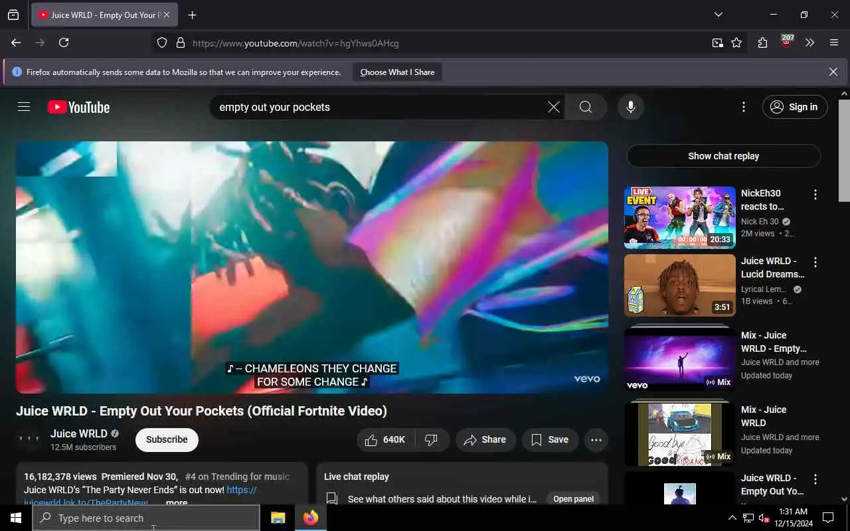Open picture-in-picture icon in address bar
Viewport: 850px width, 531px height.
pos(718,42)
